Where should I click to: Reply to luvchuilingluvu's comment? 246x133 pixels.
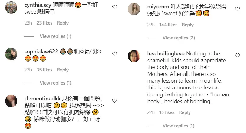click(x=185, y=112)
